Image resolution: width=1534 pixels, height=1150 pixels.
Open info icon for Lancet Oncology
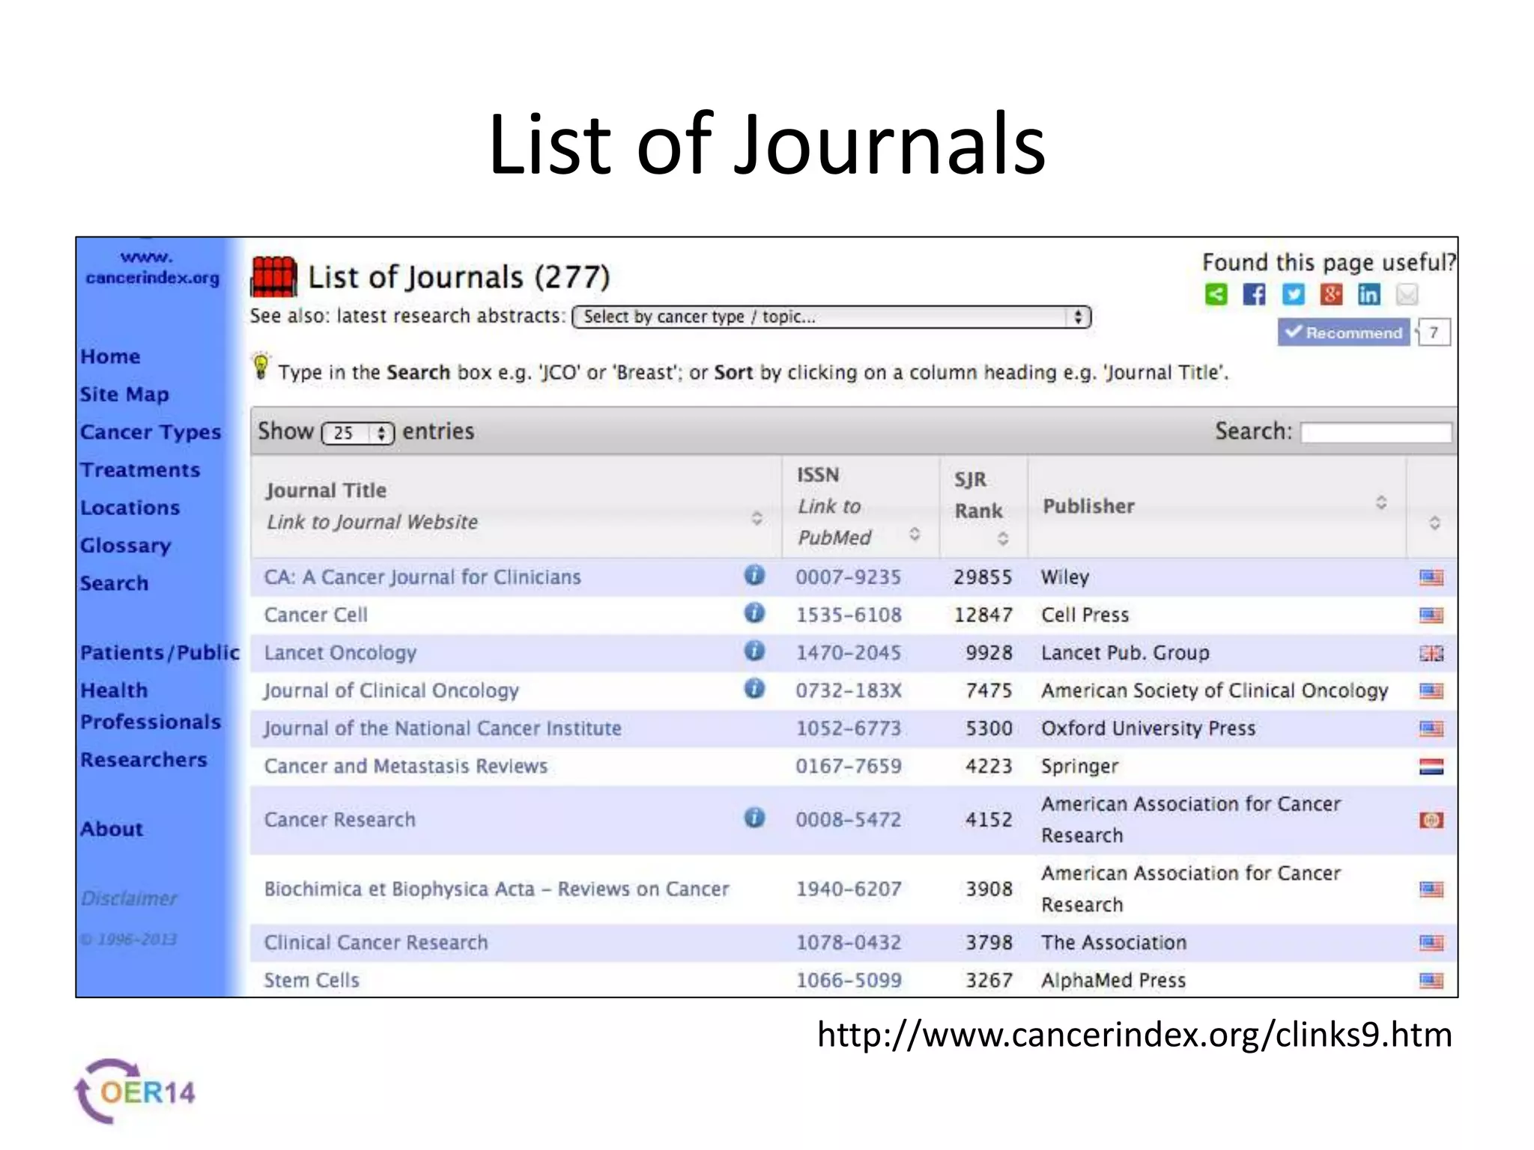[x=754, y=651]
